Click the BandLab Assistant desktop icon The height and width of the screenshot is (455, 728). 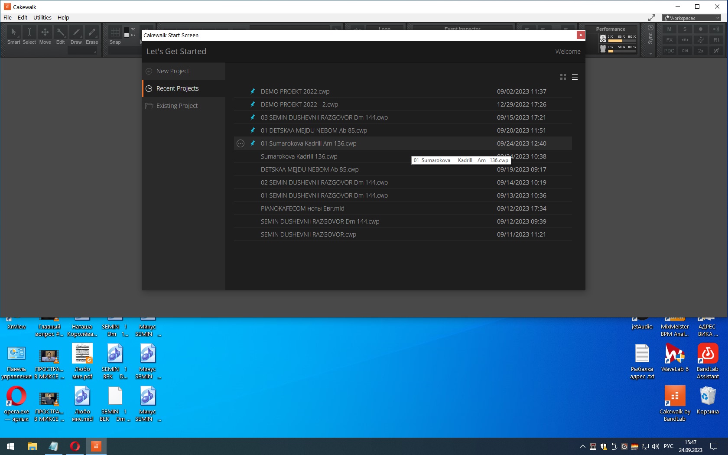[x=708, y=361]
